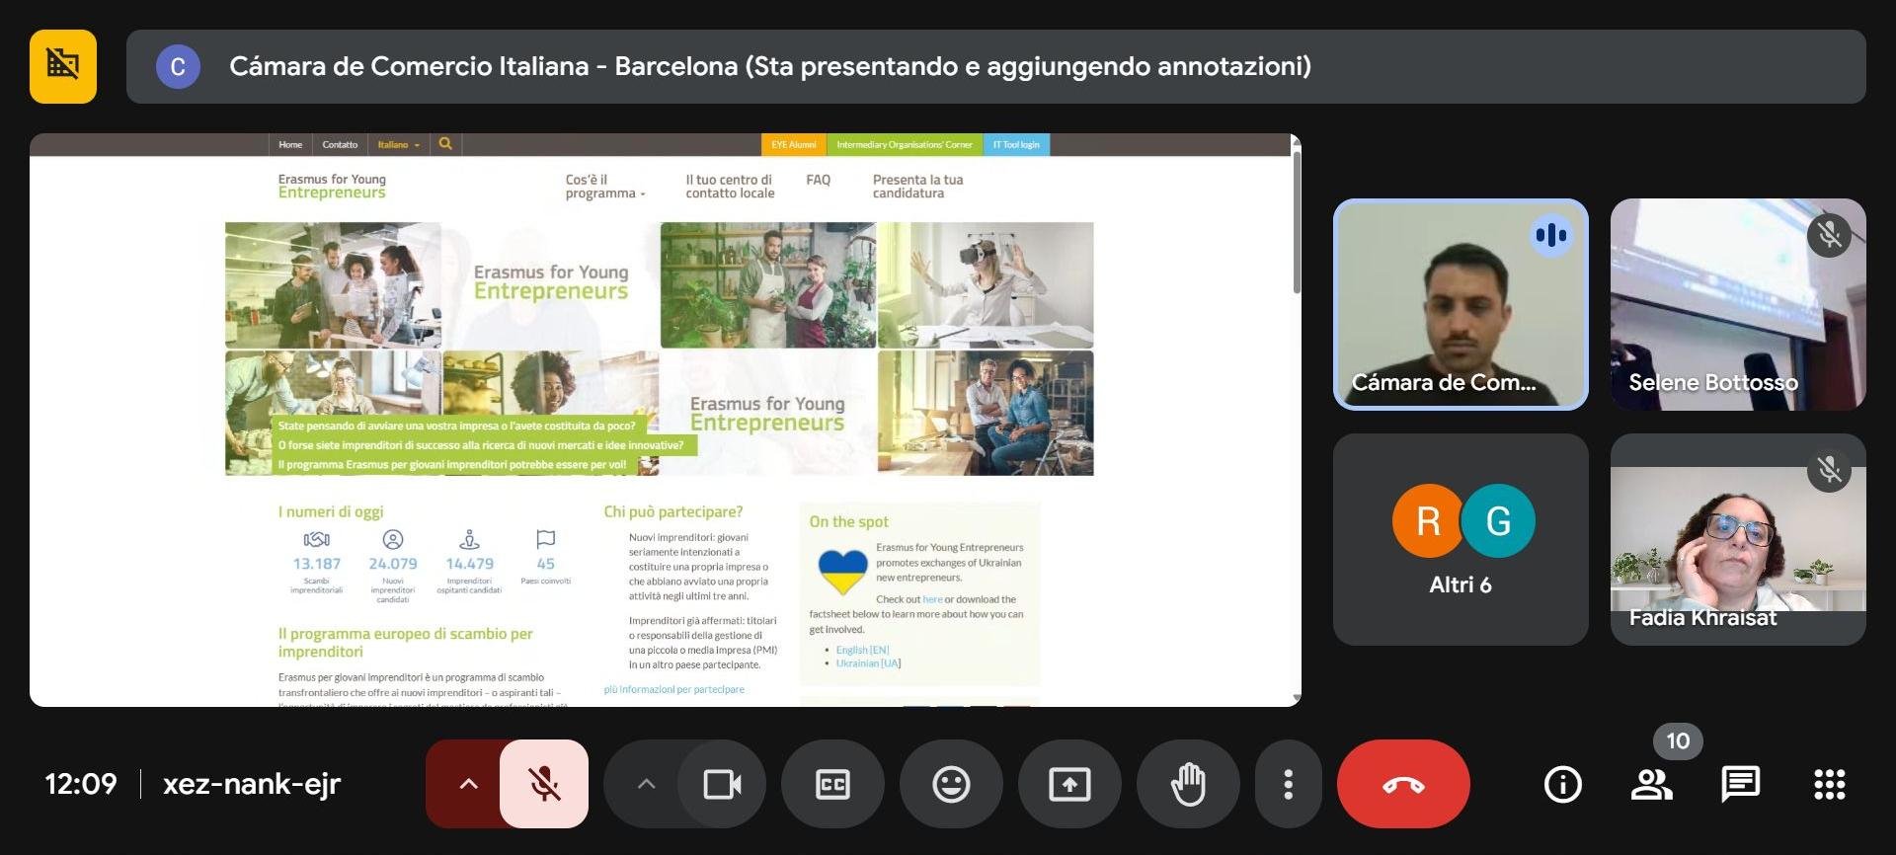Click the Ukraine heart icon
Screen dimensions: 1896x855
coord(842,572)
